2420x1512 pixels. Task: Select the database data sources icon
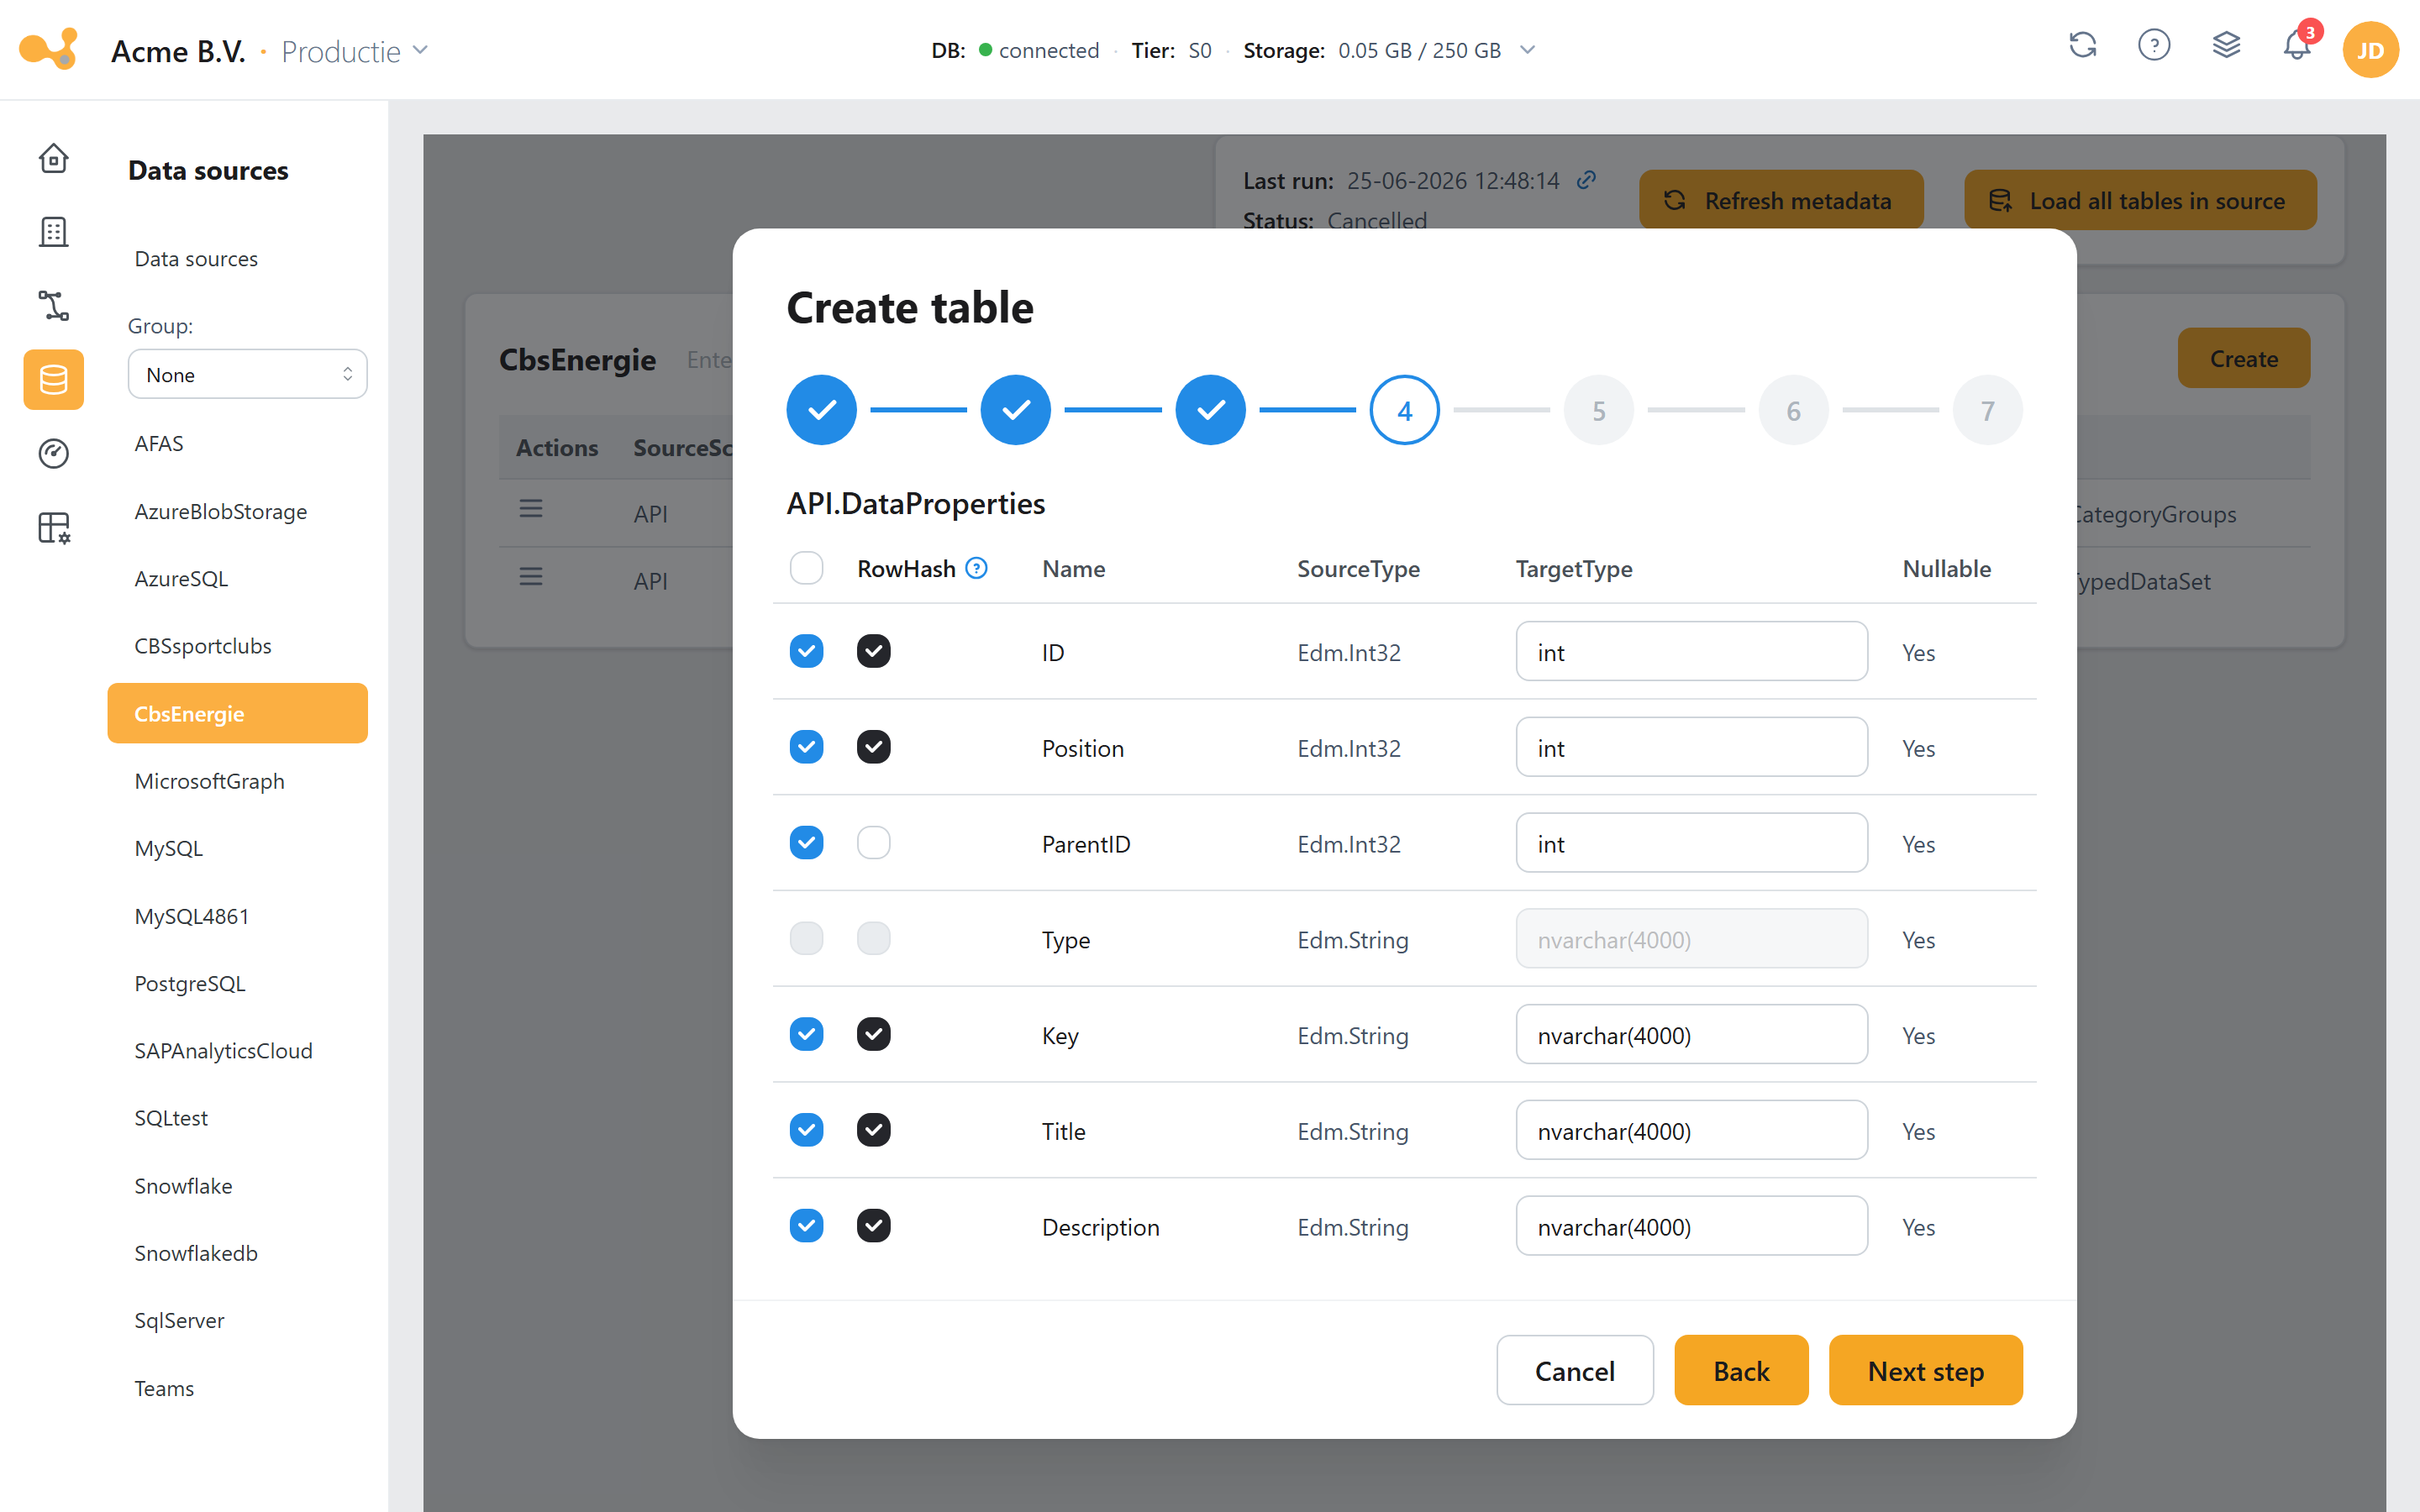[x=53, y=380]
